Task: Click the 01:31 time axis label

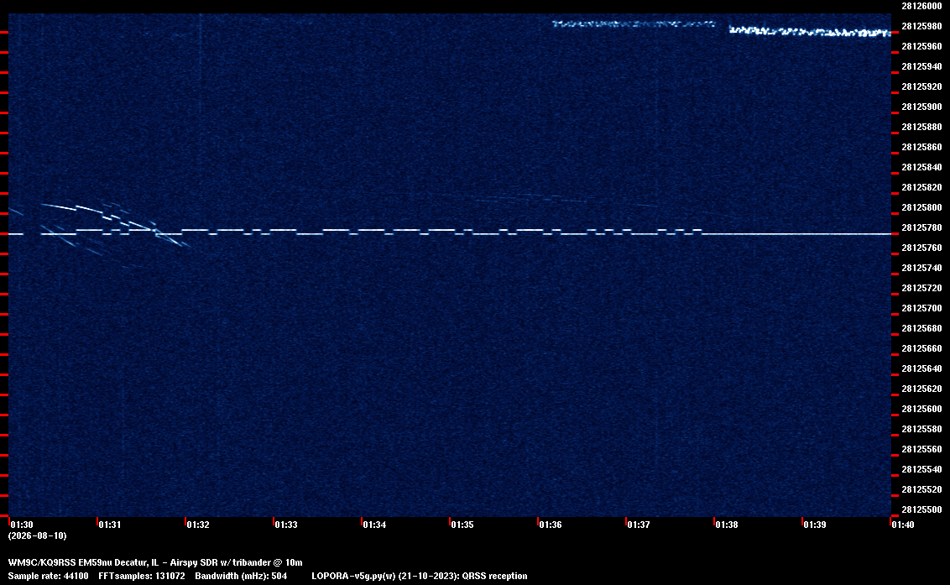Action: [110, 525]
